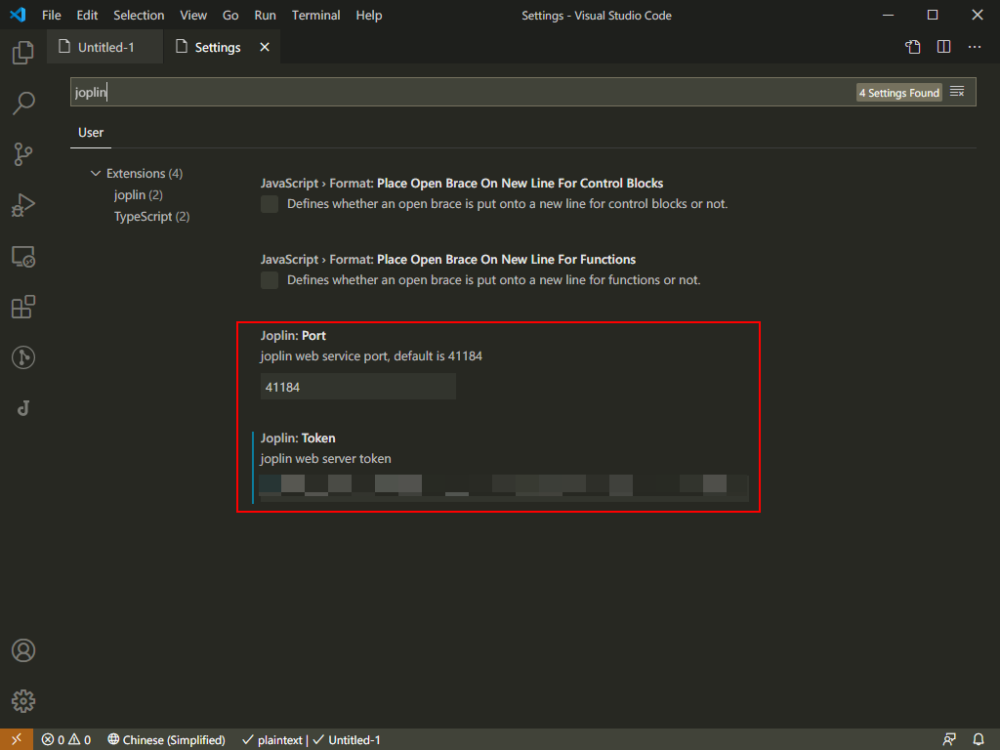
Task: Open the Edit menu
Action: [x=87, y=16]
